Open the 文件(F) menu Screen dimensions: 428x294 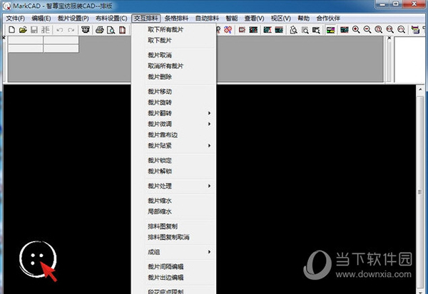coord(16,19)
